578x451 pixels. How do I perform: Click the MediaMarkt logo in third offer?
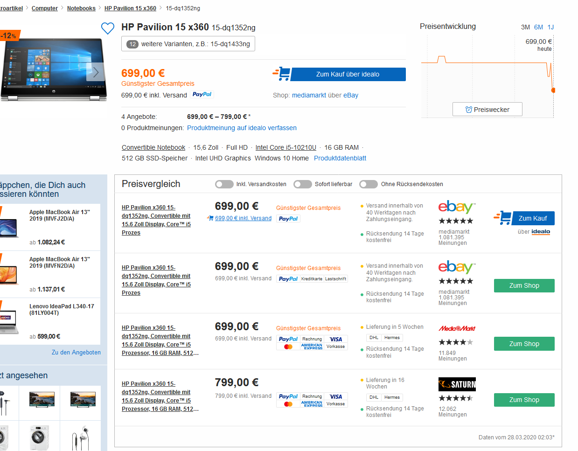click(x=457, y=328)
